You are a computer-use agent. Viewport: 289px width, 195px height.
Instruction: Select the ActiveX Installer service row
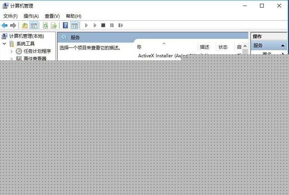click(163, 56)
